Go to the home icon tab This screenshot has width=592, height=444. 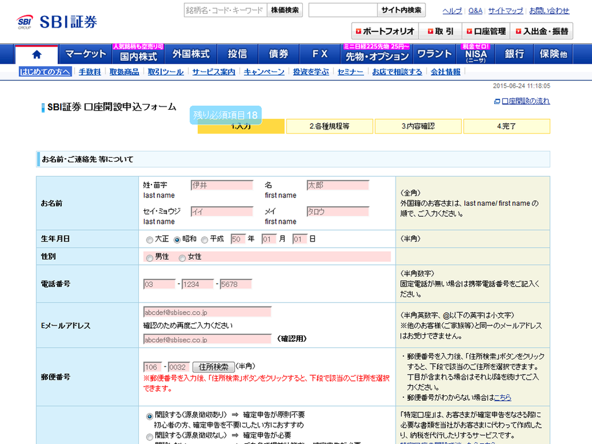pyautogui.click(x=36, y=54)
